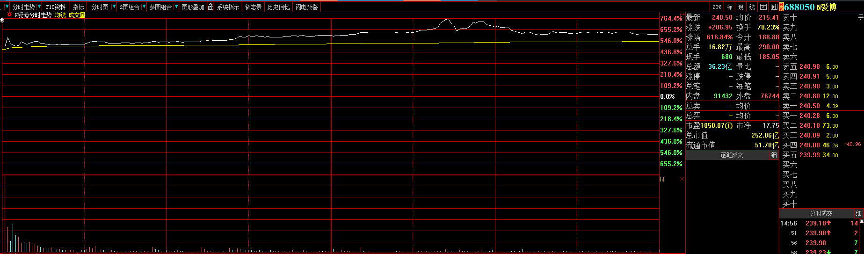
Task: Click the 线 line button
Action: pyautogui.click(x=752, y=7)
